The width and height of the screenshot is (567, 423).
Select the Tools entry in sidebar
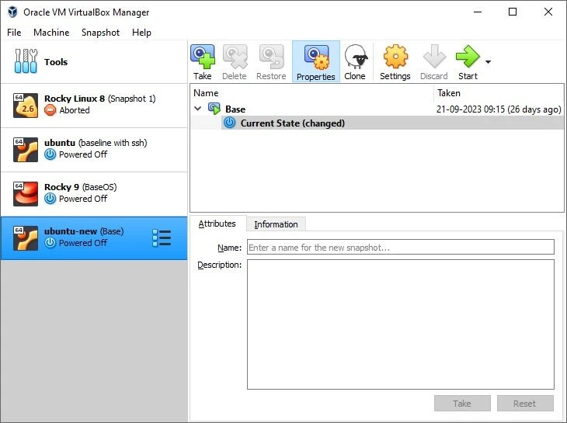click(56, 62)
